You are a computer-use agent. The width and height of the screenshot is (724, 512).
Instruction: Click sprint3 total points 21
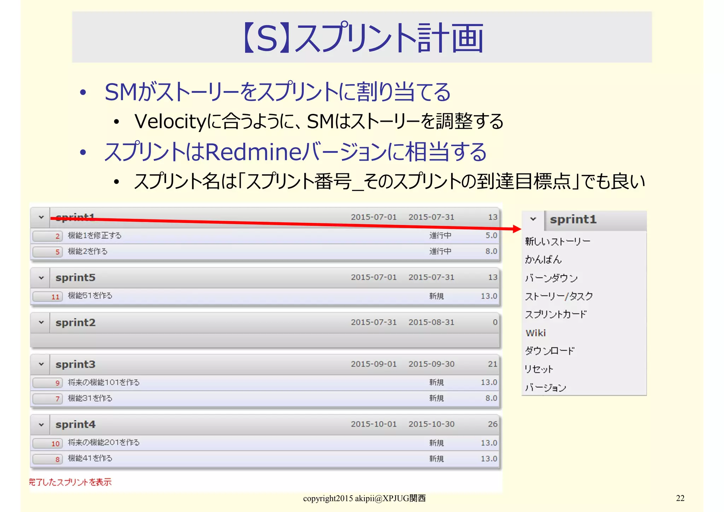coord(492,364)
